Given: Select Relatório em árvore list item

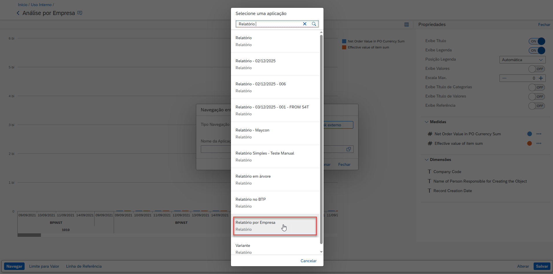Looking at the screenshot, I should coord(275,179).
